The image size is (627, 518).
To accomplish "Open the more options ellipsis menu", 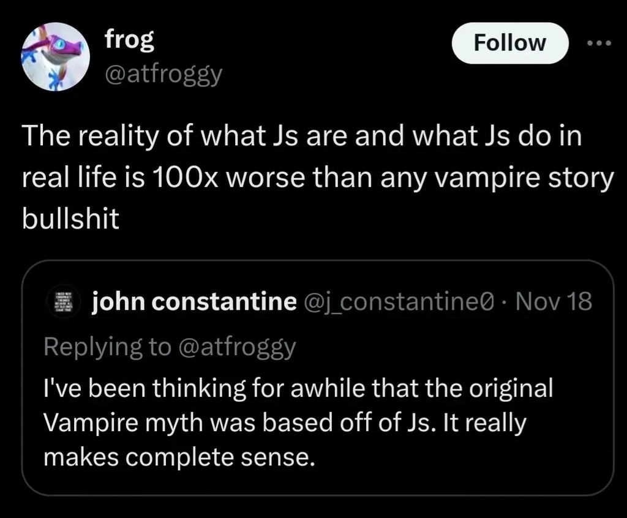I will coord(599,43).
